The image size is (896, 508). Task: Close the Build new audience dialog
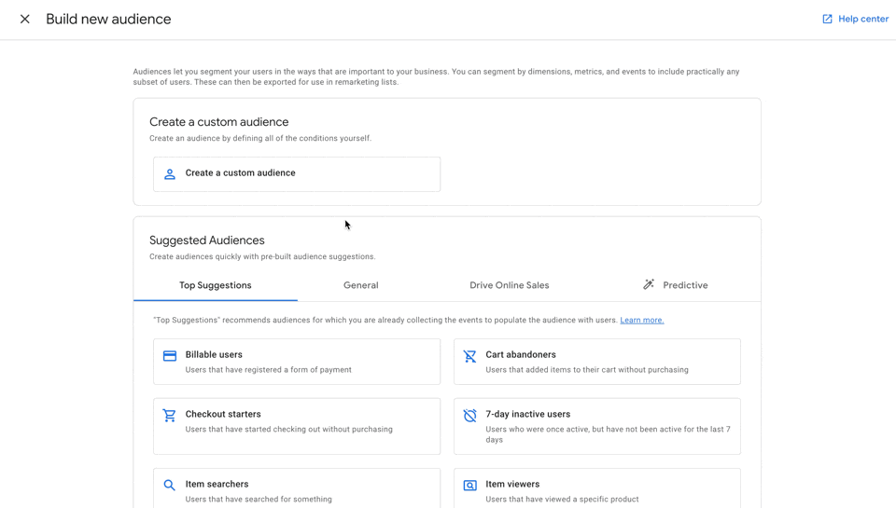(x=25, y=19)
